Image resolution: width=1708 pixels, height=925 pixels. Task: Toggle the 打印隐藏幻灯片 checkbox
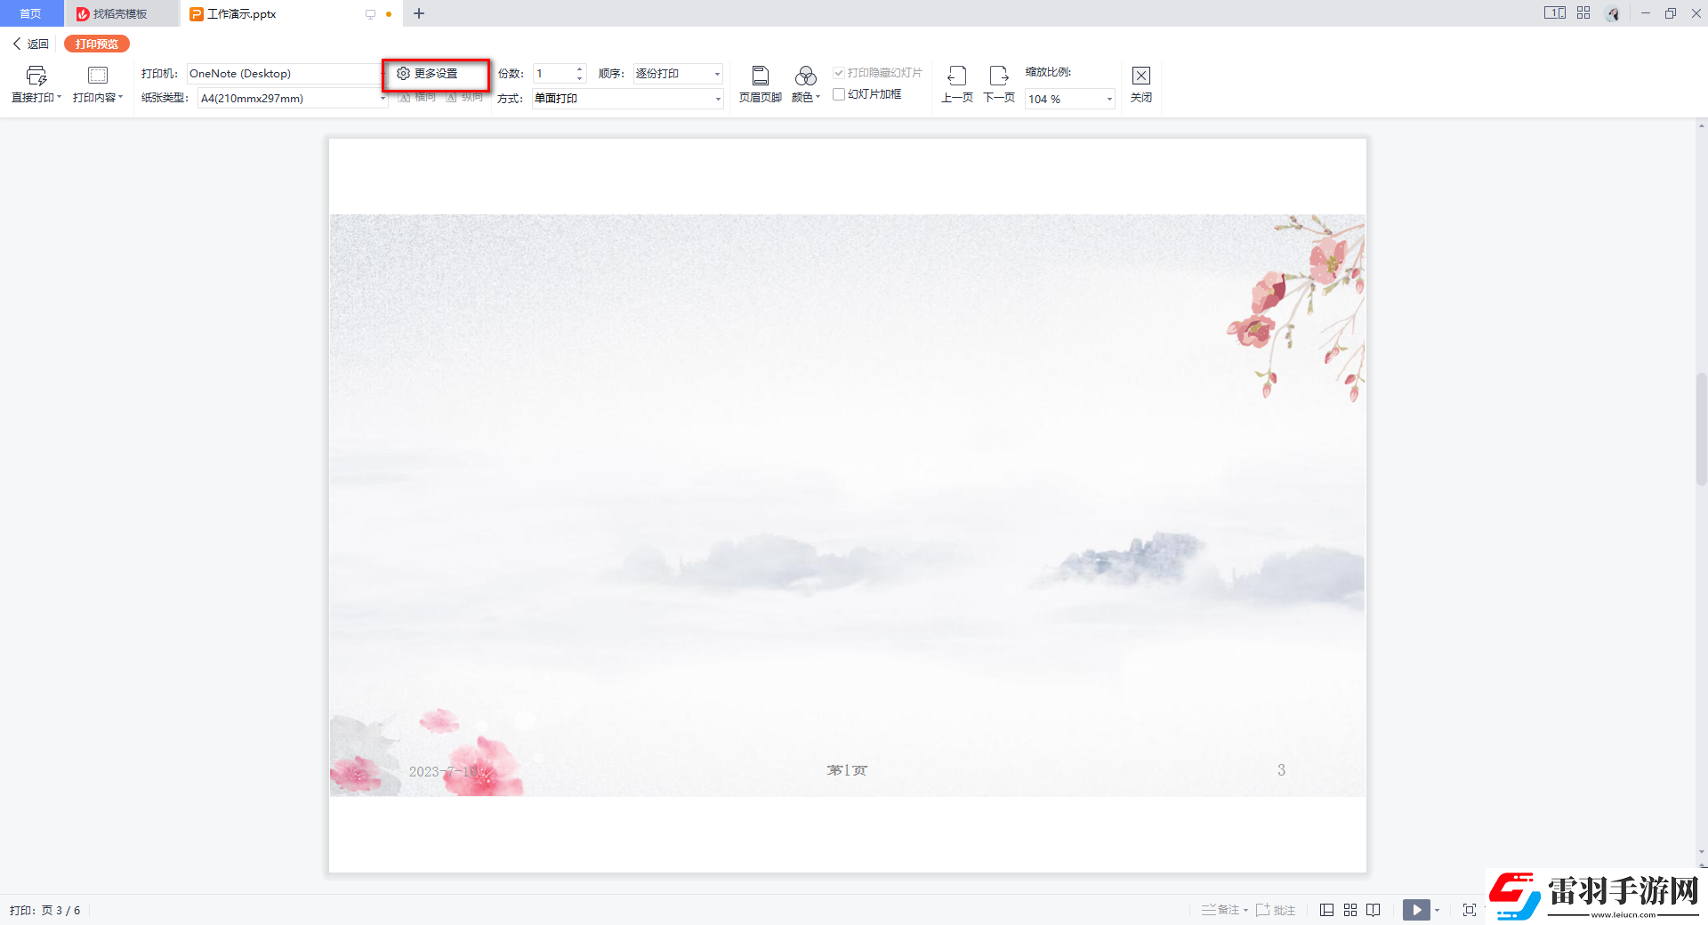tap(839, 73)
